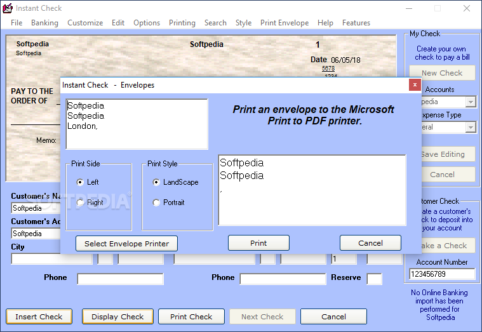Expand the Accounts dropdown arrow
The width and height of the screenshot is (482, 332).
coord(471,102)
